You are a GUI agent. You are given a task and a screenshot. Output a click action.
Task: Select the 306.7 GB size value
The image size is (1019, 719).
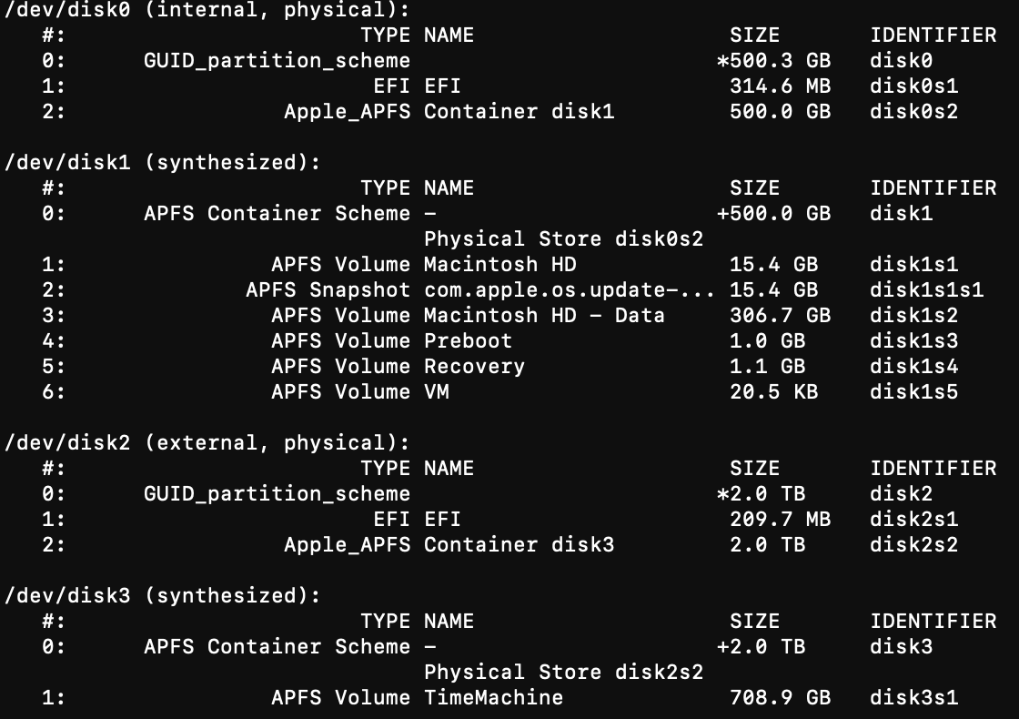click(780, 316)
